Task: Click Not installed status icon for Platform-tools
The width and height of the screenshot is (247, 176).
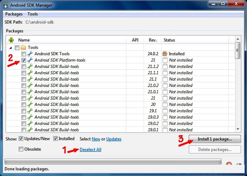Action: (x=165, y=60)
